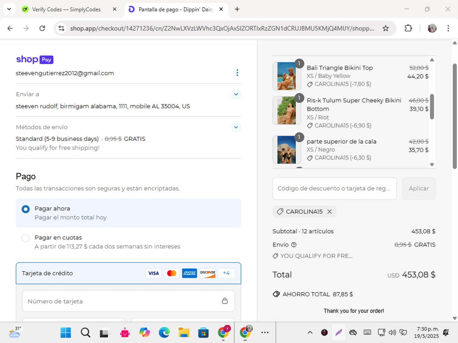Select the Pantalla de pago browser tab
This screenshot has width=458, height=343.
pyautogui.click(x=176, y=9)
